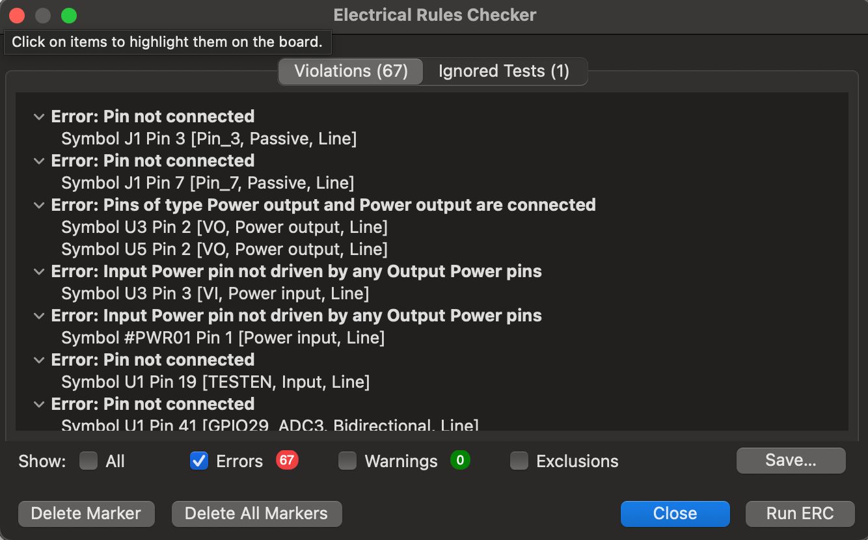Enable the All checkbox

pos(88,461)
